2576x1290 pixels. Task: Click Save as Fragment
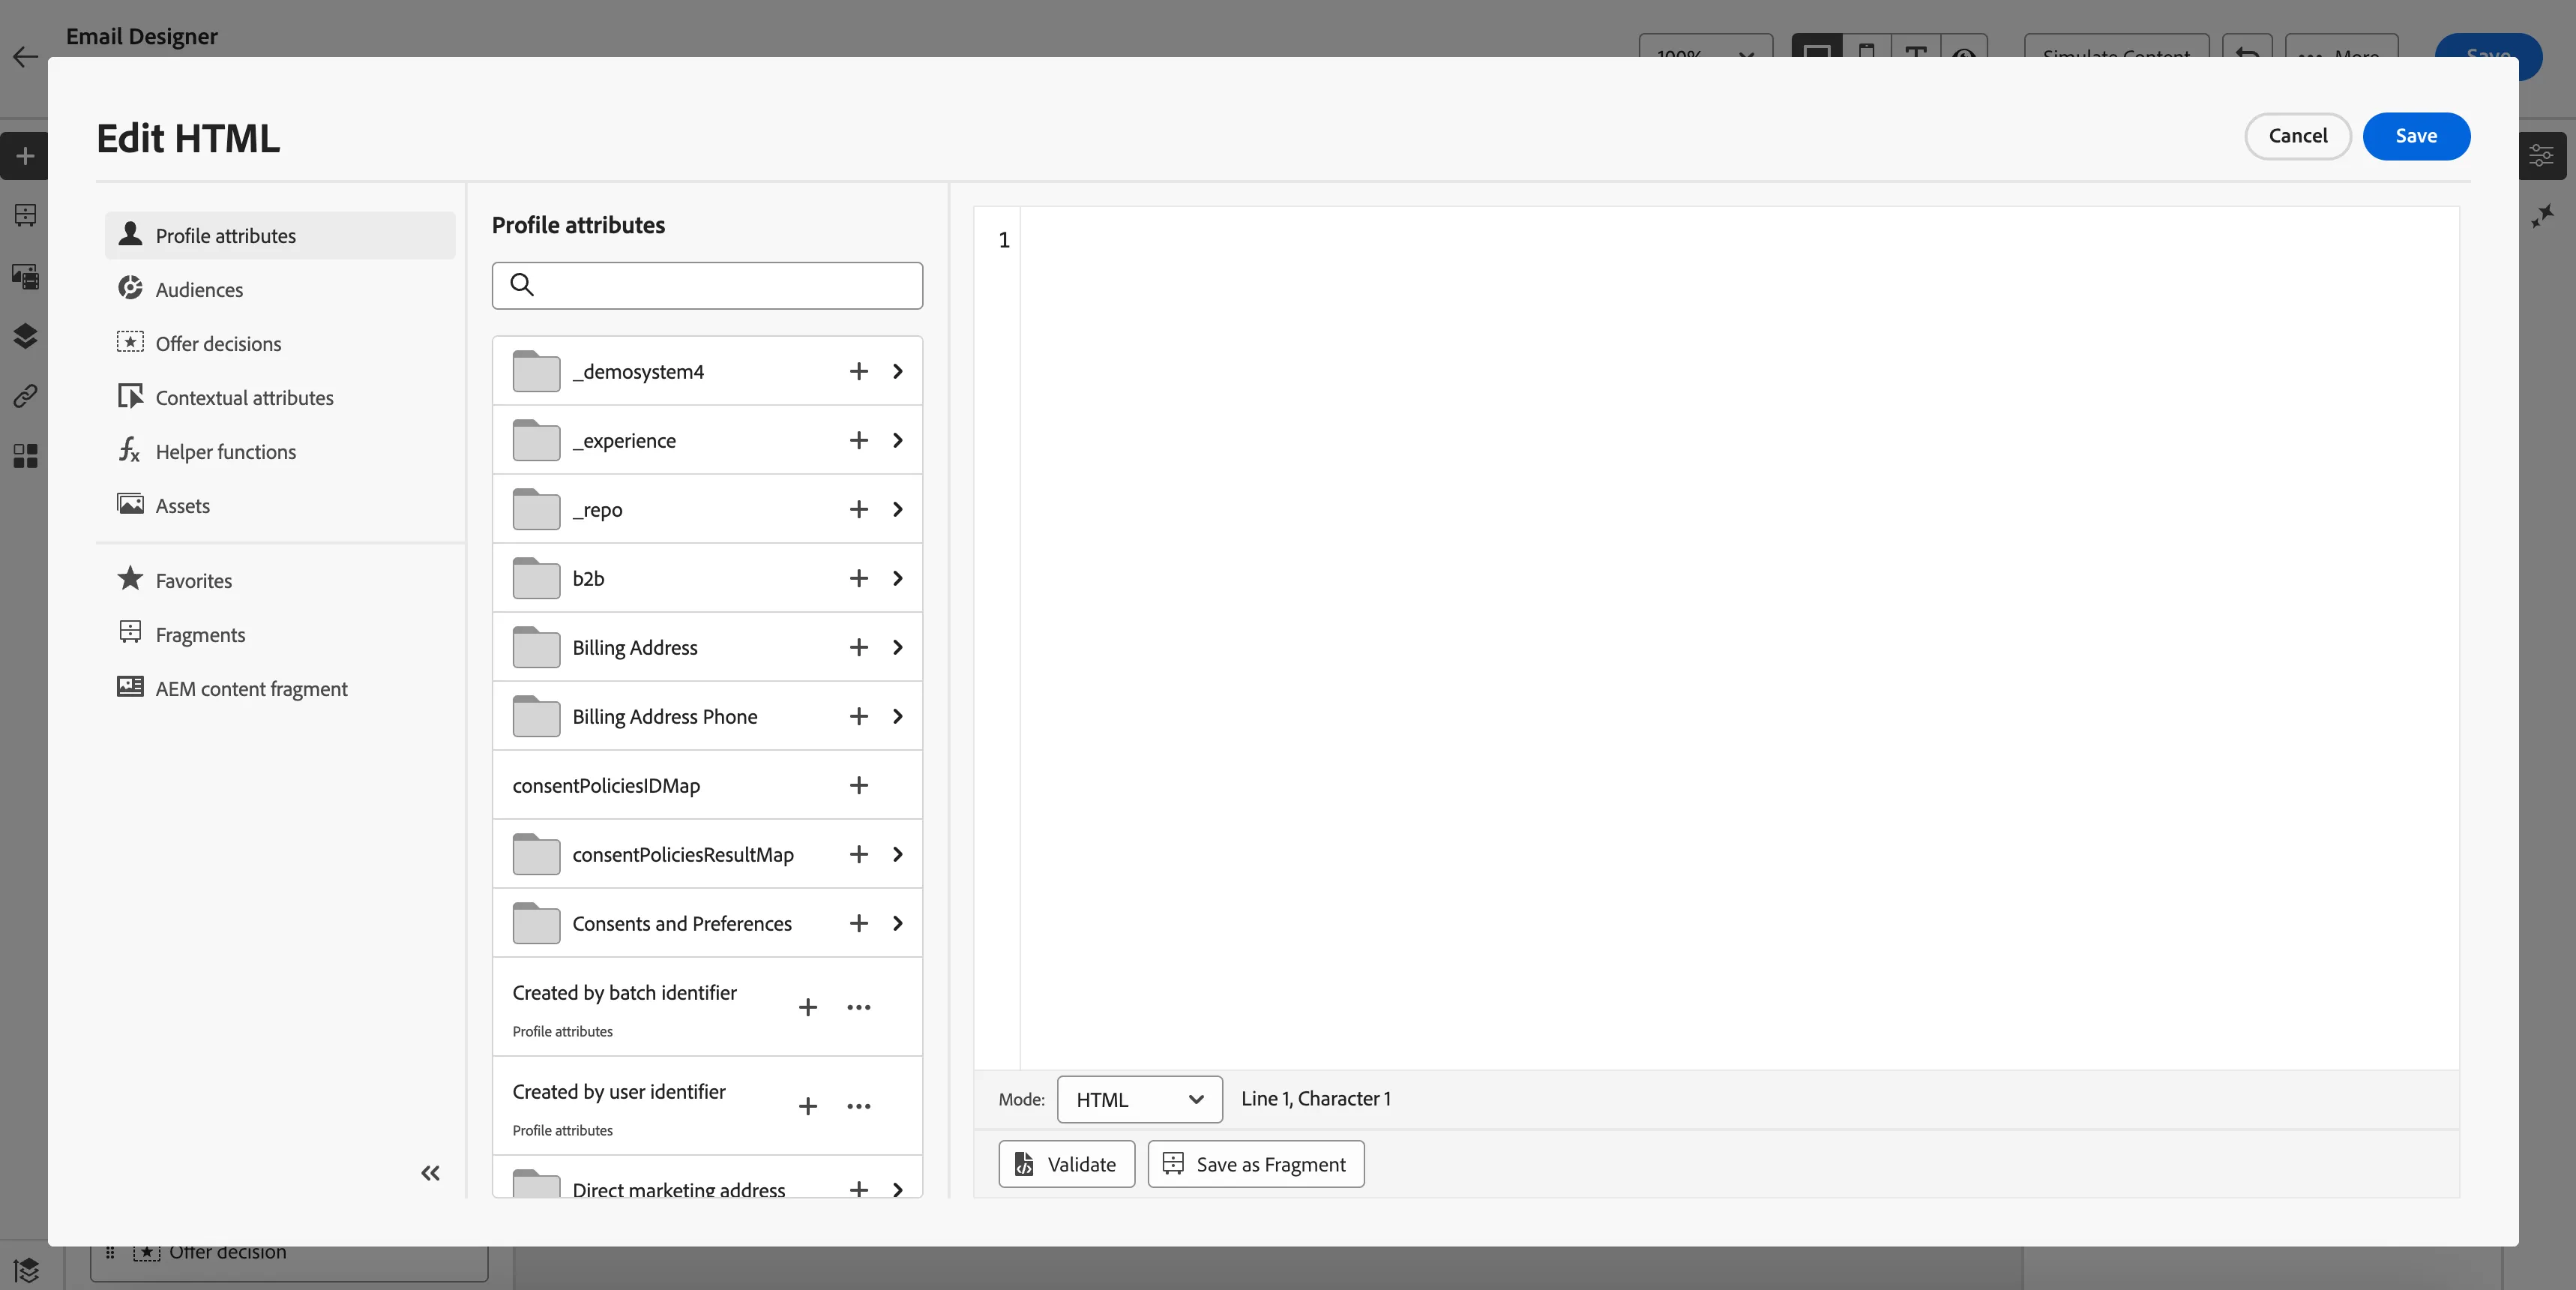1256,1164
